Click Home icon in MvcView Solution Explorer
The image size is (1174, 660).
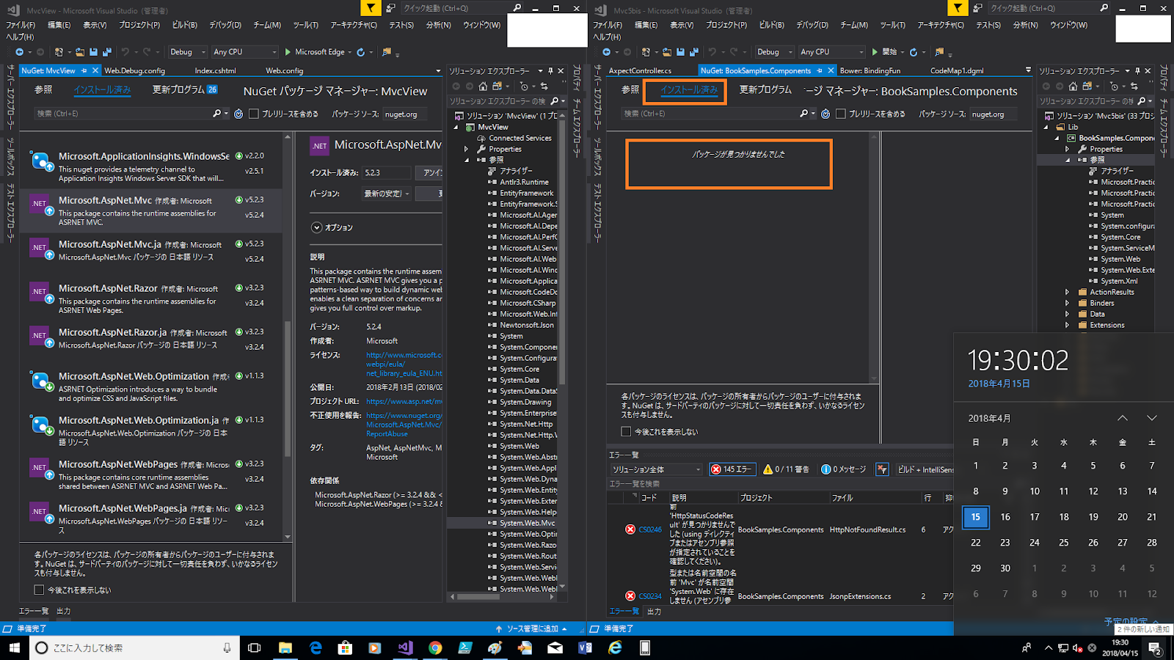484,86
